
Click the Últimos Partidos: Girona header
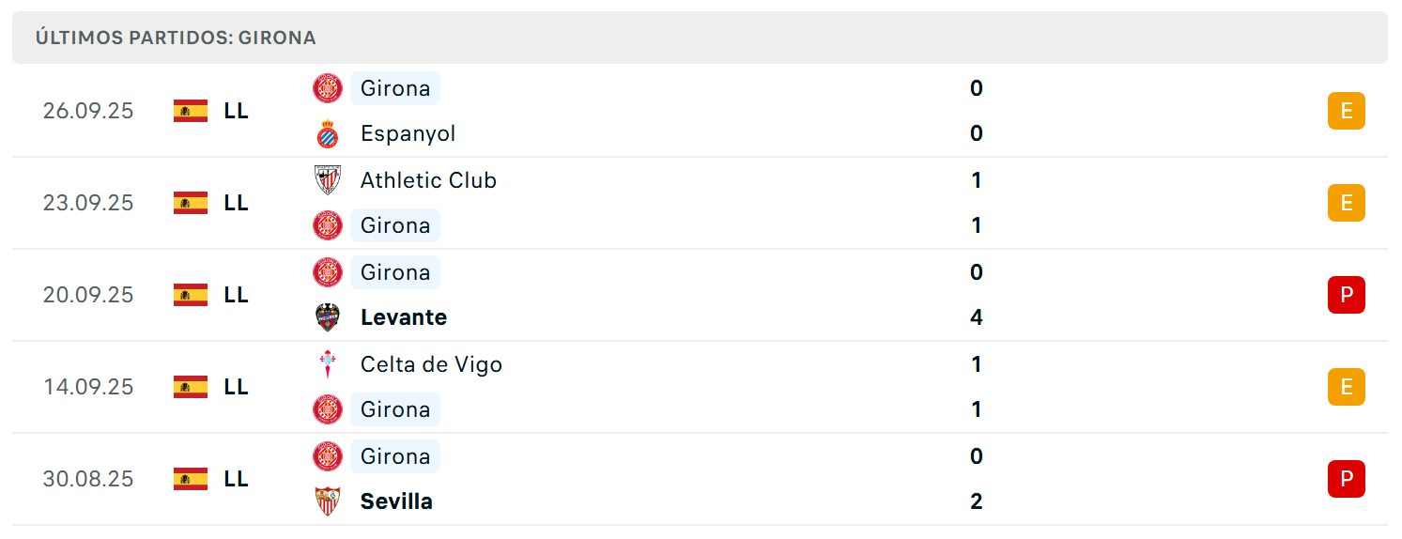tap(176, 38)
